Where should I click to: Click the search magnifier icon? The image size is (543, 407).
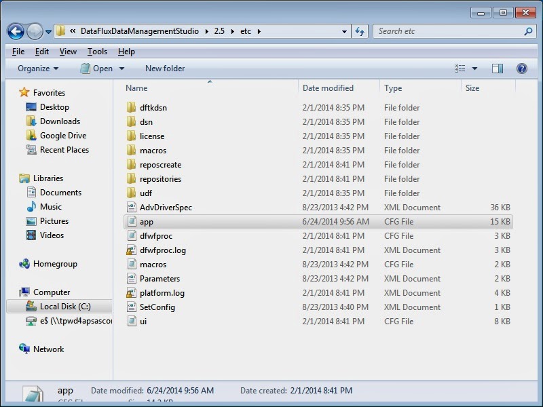(528, 31)
